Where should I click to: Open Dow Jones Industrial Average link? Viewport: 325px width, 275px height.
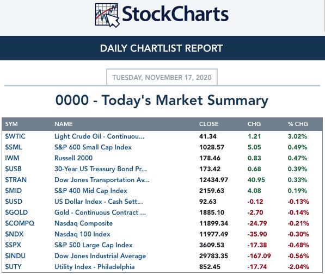(x=100, y=256)
